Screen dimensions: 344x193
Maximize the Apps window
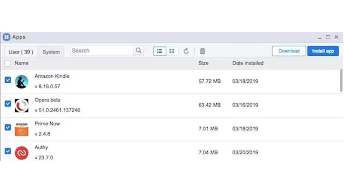328,37
